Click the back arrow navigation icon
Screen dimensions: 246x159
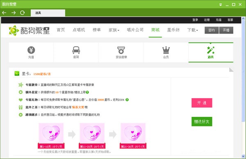tap(4, 13)
